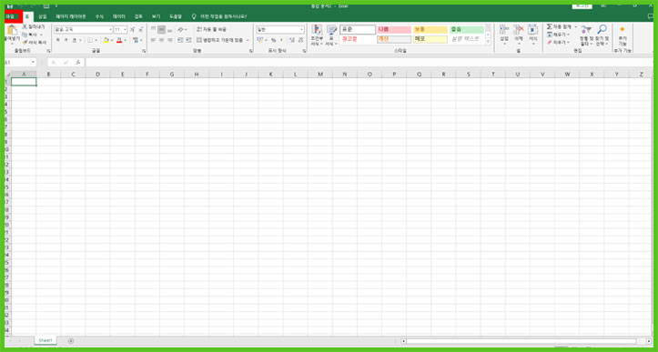Open the number format combo box
The image size is (658, 352).
[x=280, y=30]
